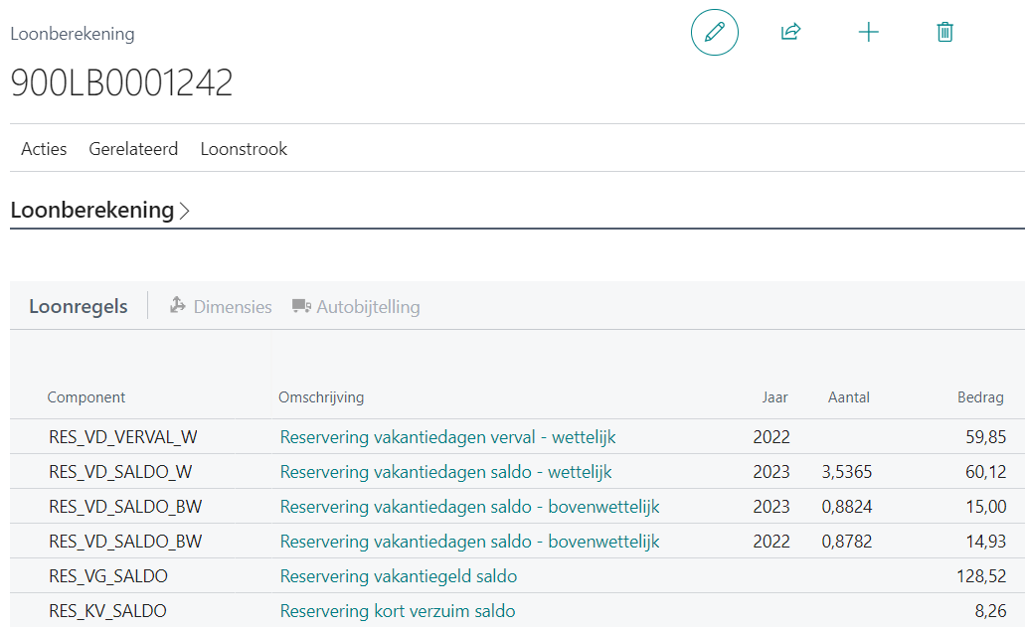Viewport: 1025px width, 627px height.
Task: Click the trash delete icon
Action: [944, 32]
